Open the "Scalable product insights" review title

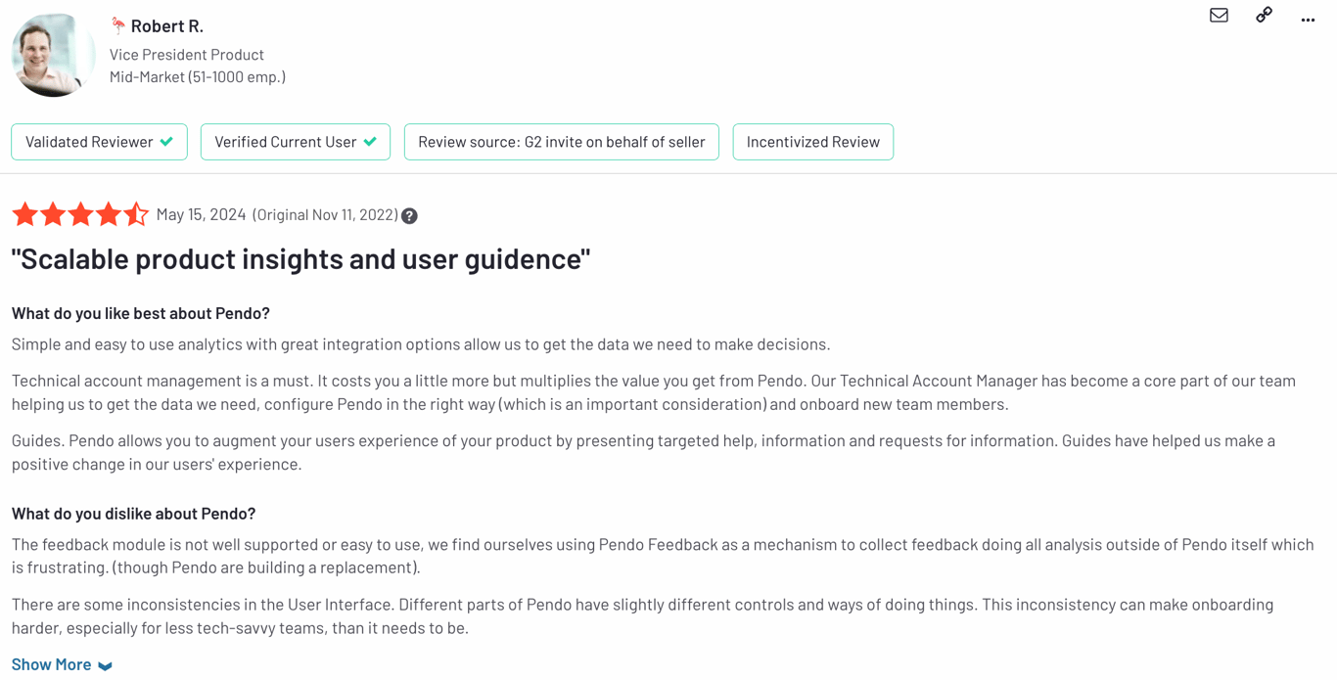point(300,258)
